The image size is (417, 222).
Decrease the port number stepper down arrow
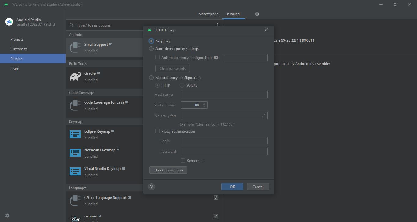click(204, 107)
